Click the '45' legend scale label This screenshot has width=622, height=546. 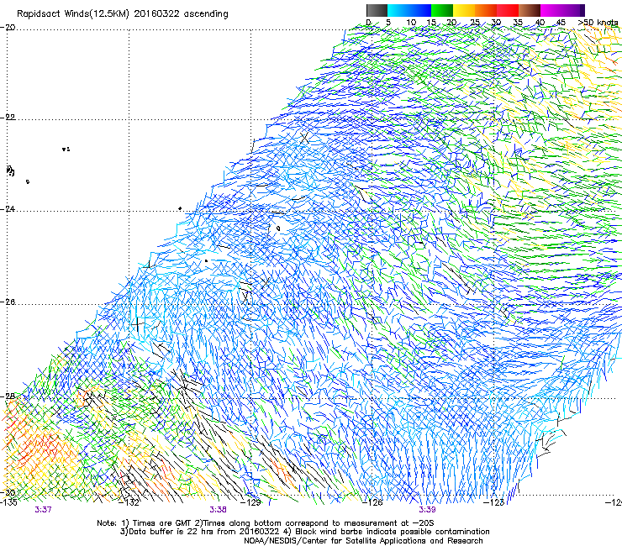coord(561,23)
